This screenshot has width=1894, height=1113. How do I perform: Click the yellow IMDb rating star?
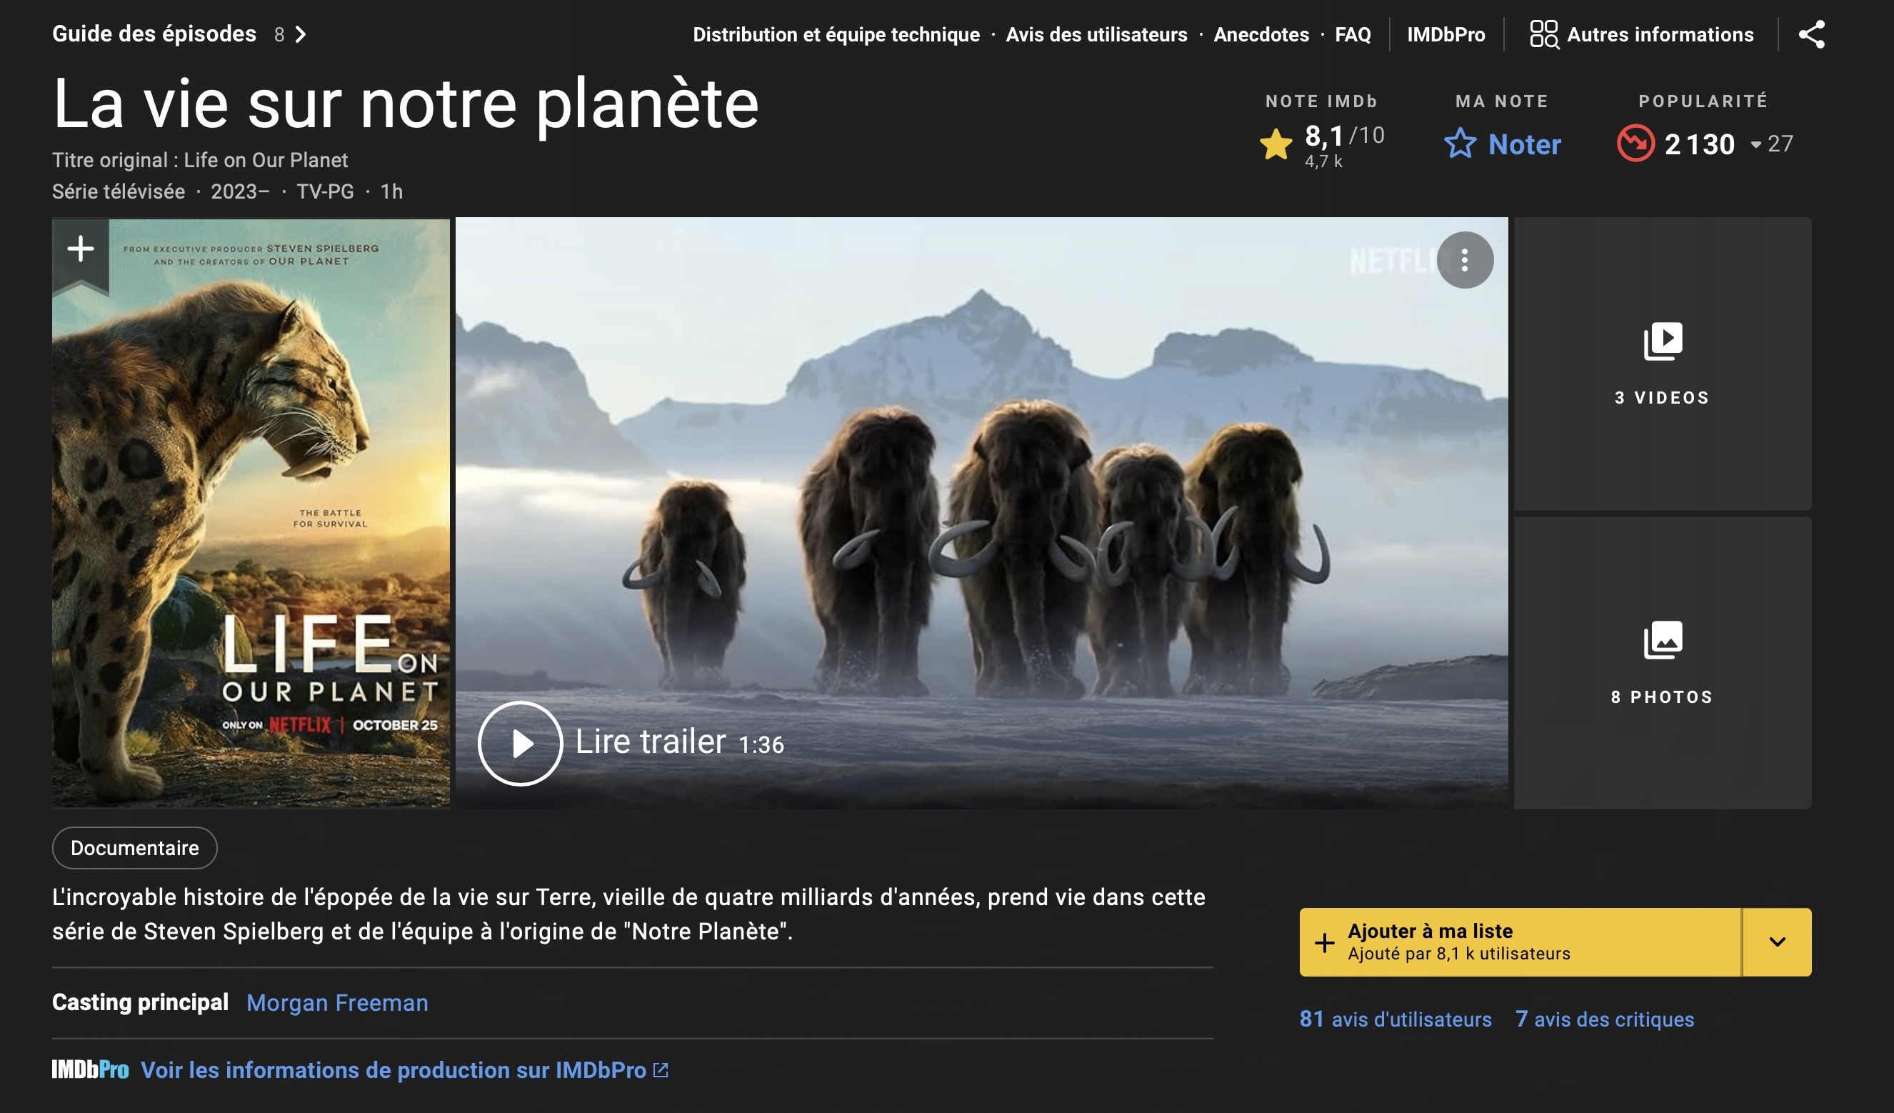coord(1276,144)
